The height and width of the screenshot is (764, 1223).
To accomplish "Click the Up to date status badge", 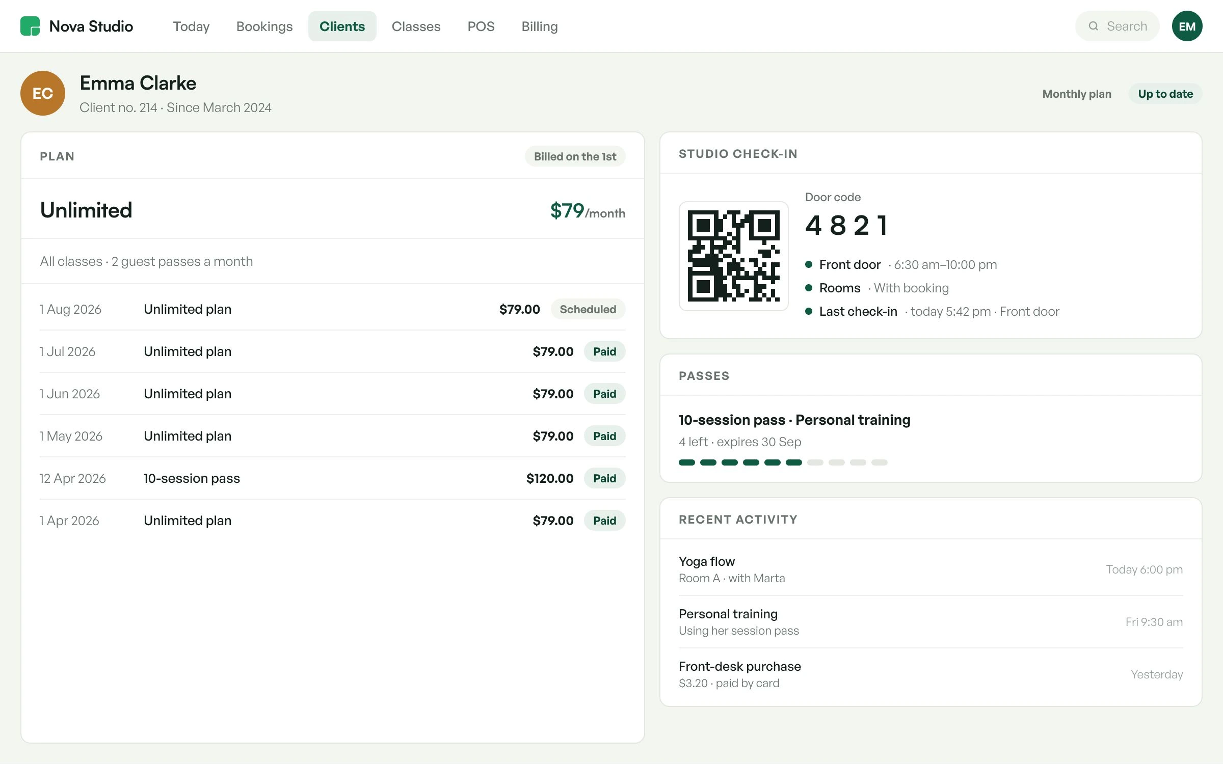I will tap(1165, 94).
